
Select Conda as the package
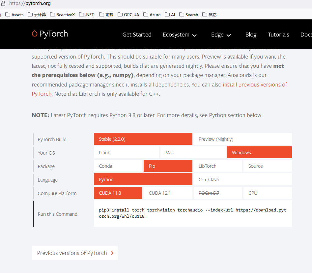tap(118, 166)
